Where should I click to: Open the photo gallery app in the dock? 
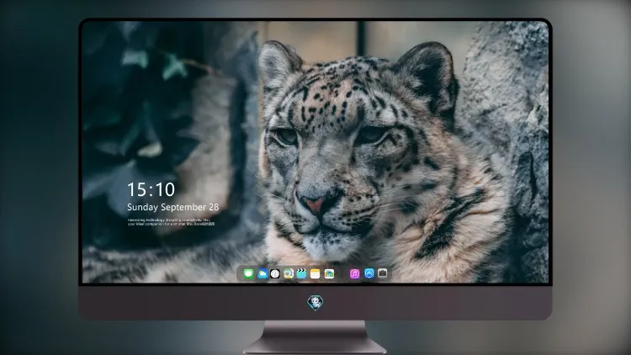[329, 274]
